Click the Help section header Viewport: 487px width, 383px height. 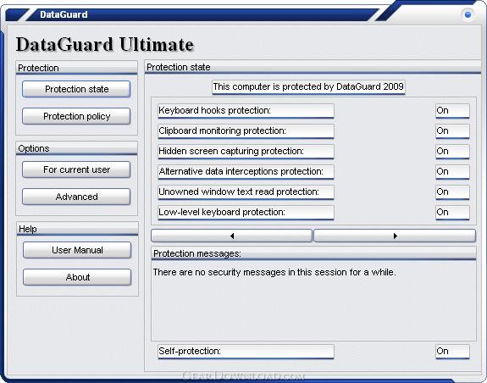[x=77, y=229]
